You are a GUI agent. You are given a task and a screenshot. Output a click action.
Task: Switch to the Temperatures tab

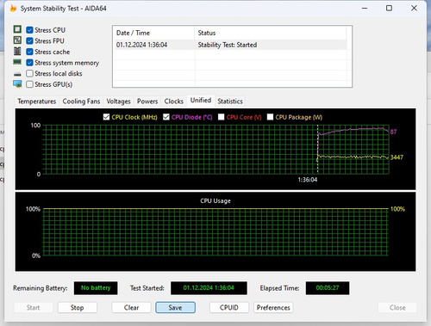tap(36, 101)
